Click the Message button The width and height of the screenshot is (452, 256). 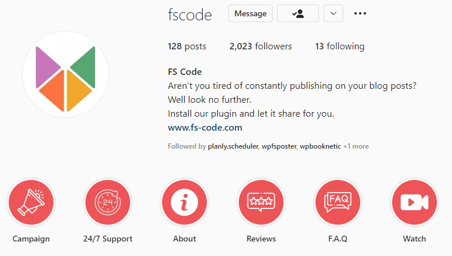click(x=250, y=13)
